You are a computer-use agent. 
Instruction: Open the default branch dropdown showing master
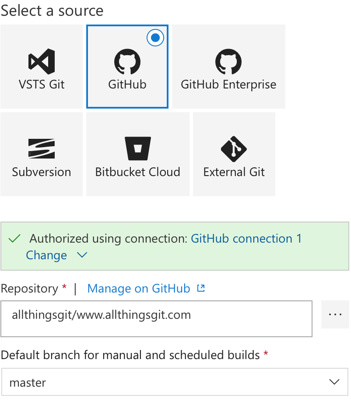click(x=175, y=382)
